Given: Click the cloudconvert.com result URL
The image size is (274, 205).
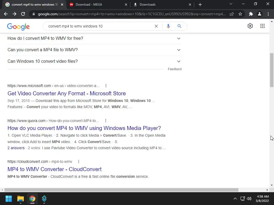Looking at the screenshot, I should 40,161.
